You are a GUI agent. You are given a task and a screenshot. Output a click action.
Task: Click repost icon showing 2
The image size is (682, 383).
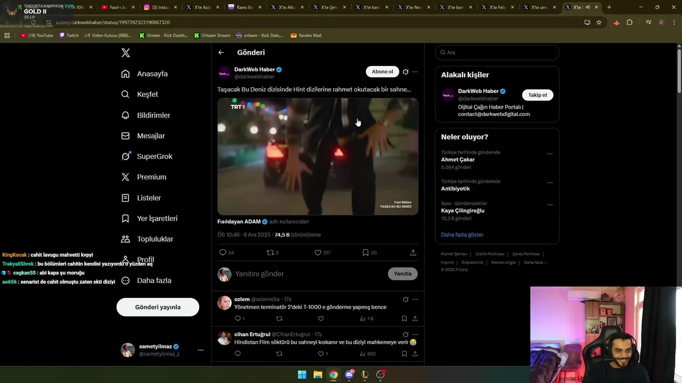272,253
